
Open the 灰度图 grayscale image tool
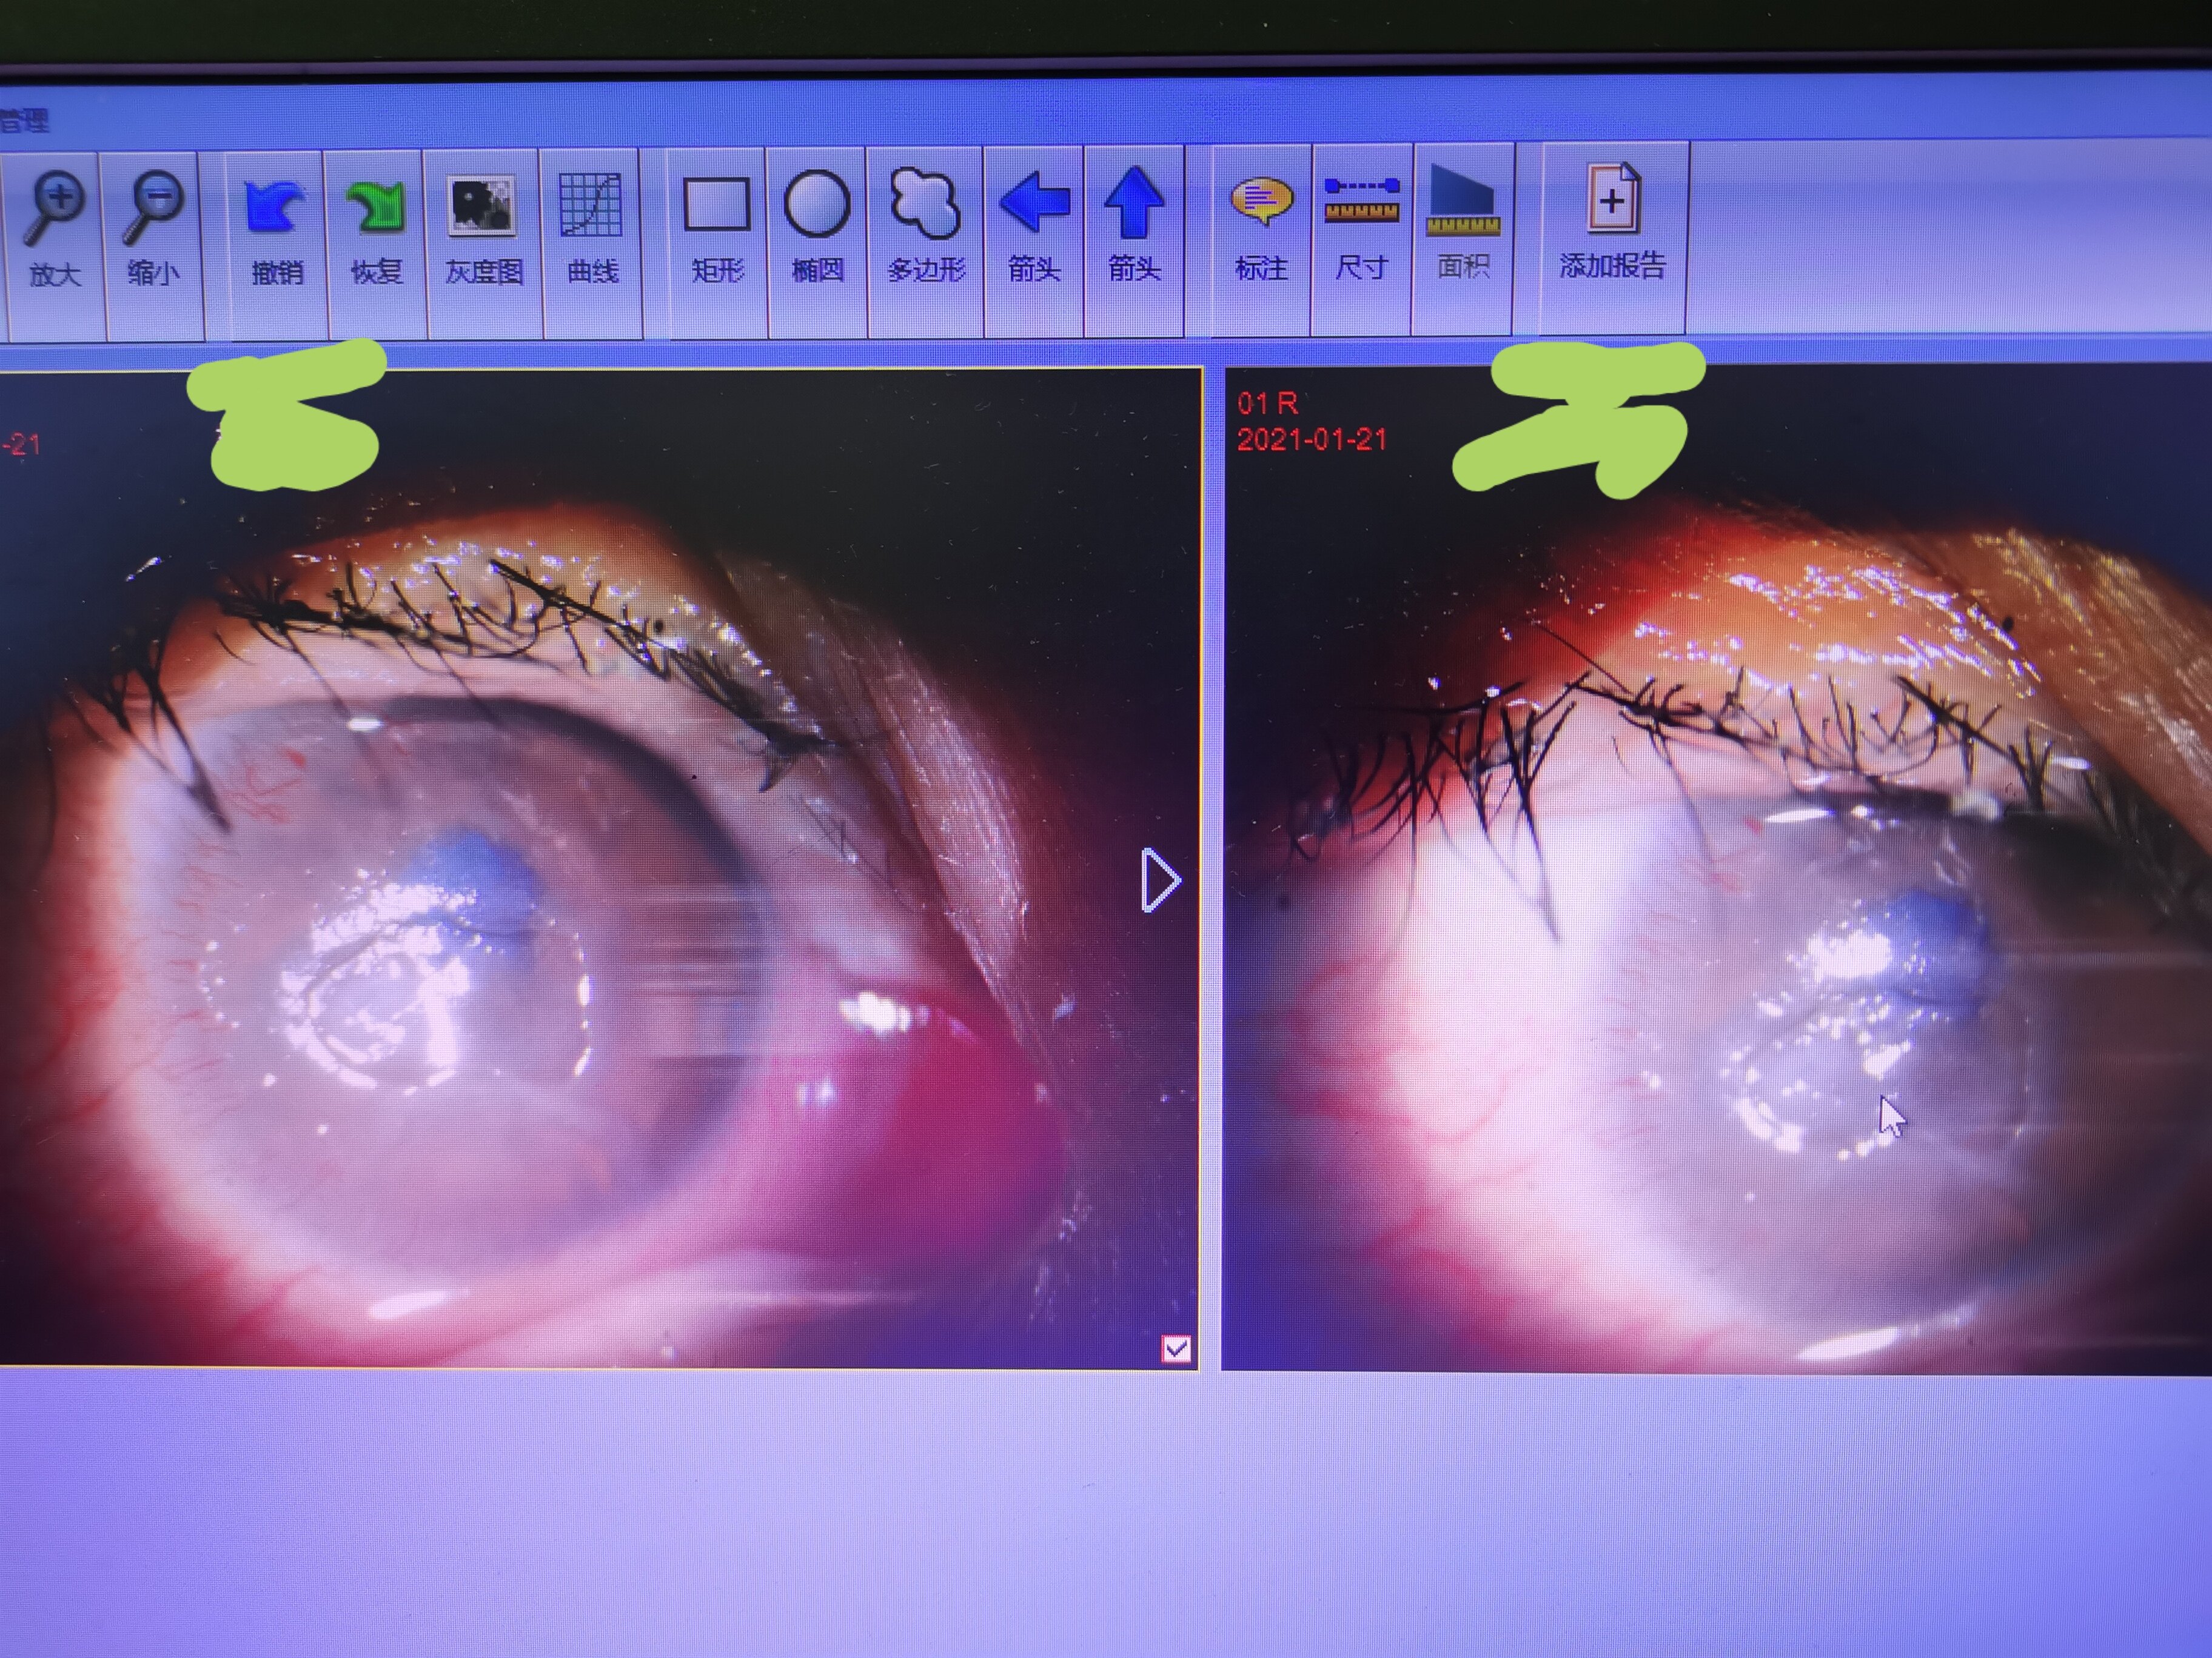(483, 206)
